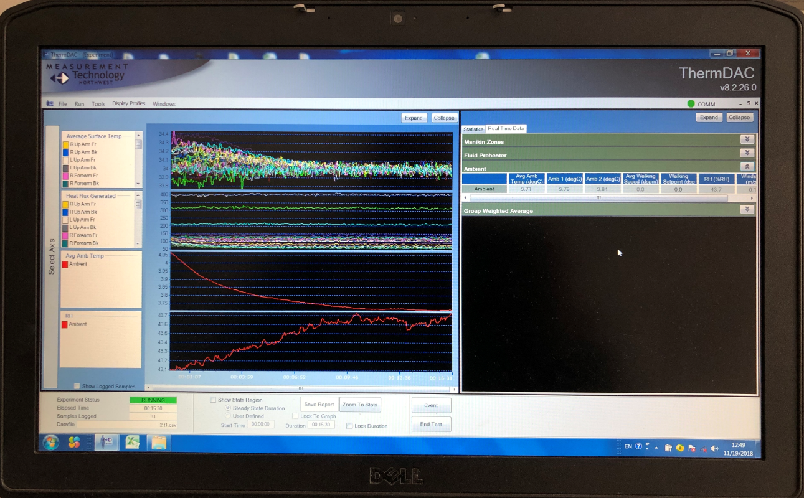This screenshot has height=498, width=804.
Task: Toggle Lock Duration checkbox
Action: (349, 426)
